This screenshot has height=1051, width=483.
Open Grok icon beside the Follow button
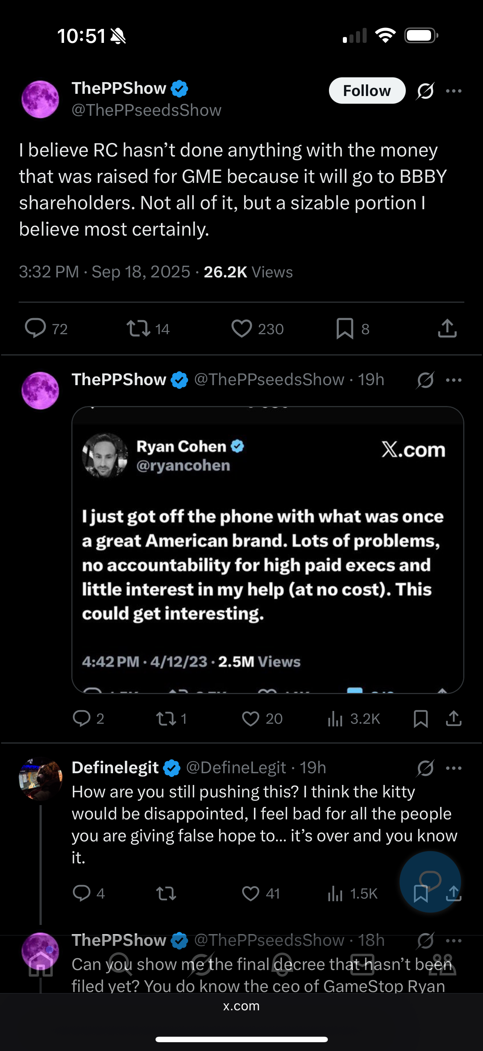(x=425, y=91)
